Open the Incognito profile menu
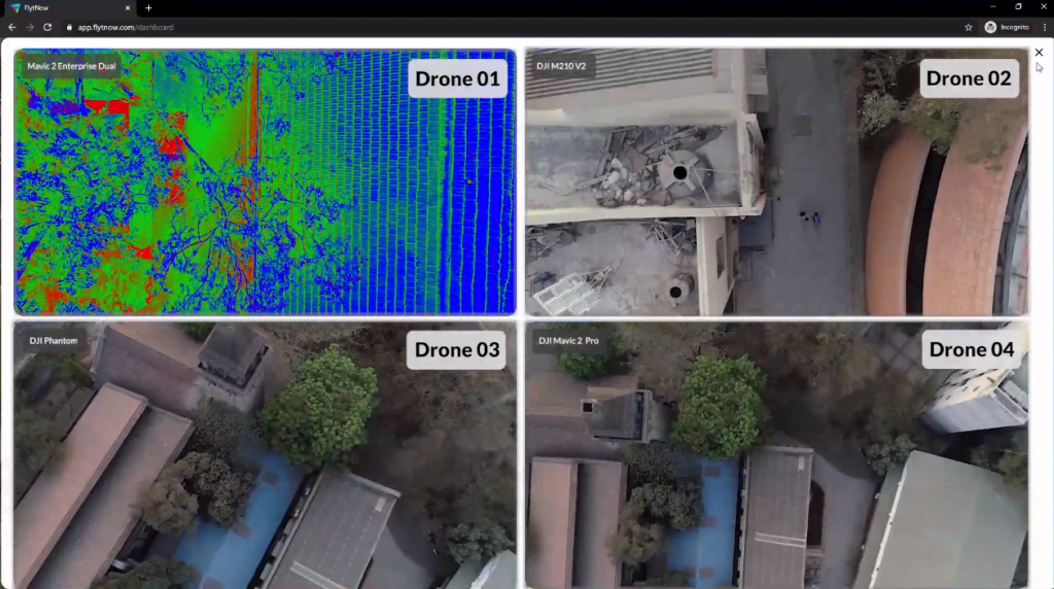The width and height of the screenshot is (1054, 589). click(x=1007, y=27)
